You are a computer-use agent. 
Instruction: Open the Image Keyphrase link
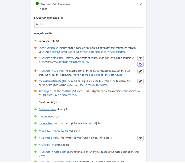point(48,48)
